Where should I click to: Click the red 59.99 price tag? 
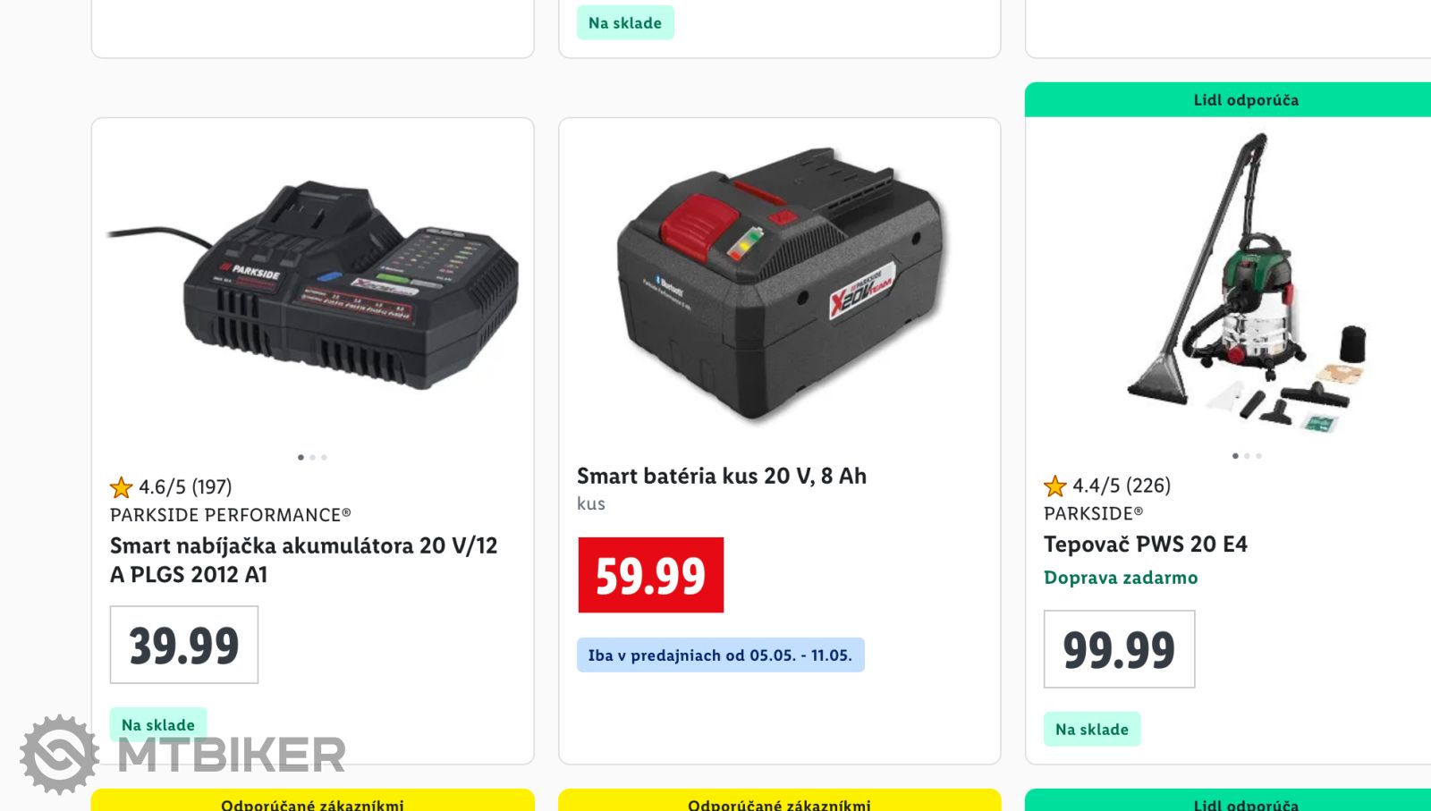tap(651, 575)
